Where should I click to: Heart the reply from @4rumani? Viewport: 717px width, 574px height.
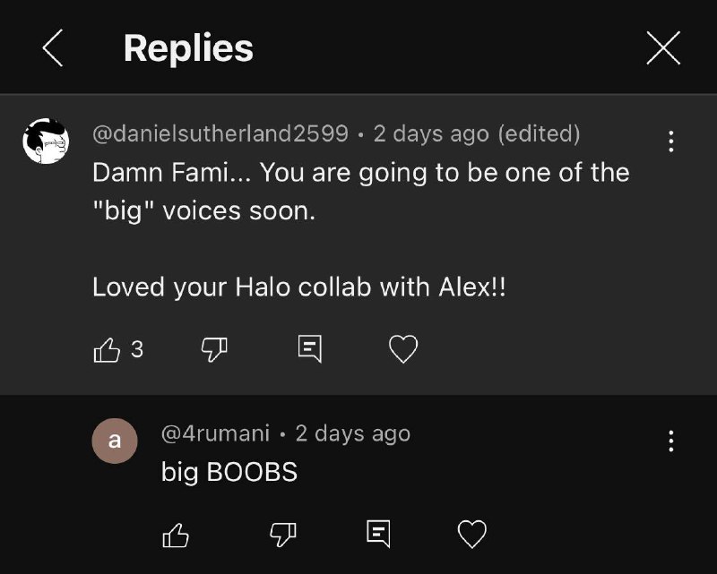[x=471, y=535]
